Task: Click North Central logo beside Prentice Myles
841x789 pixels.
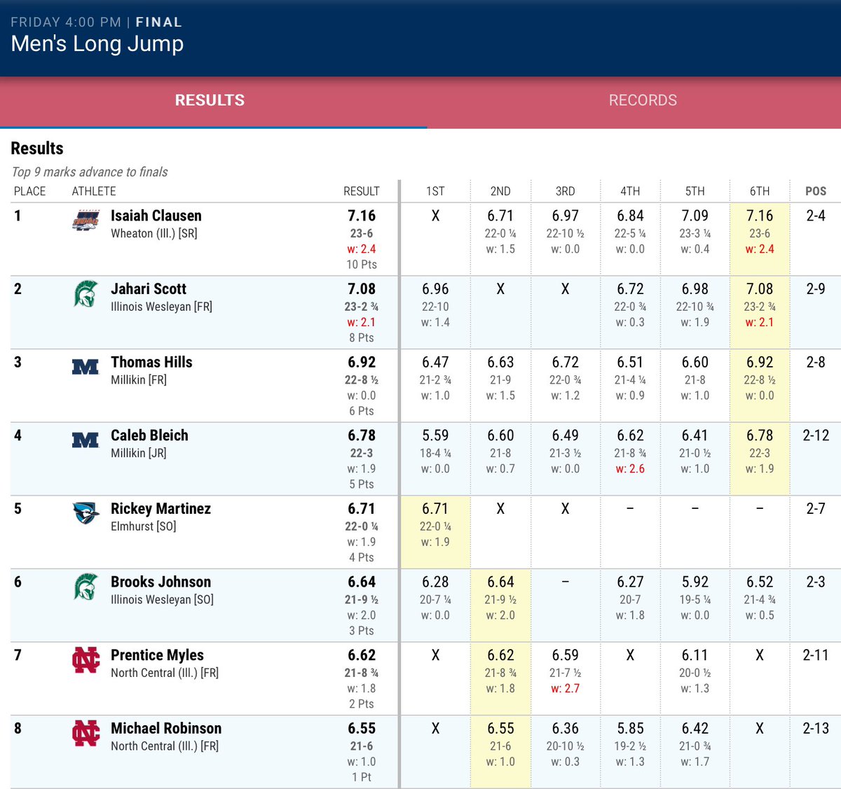Action: (86, 660)
